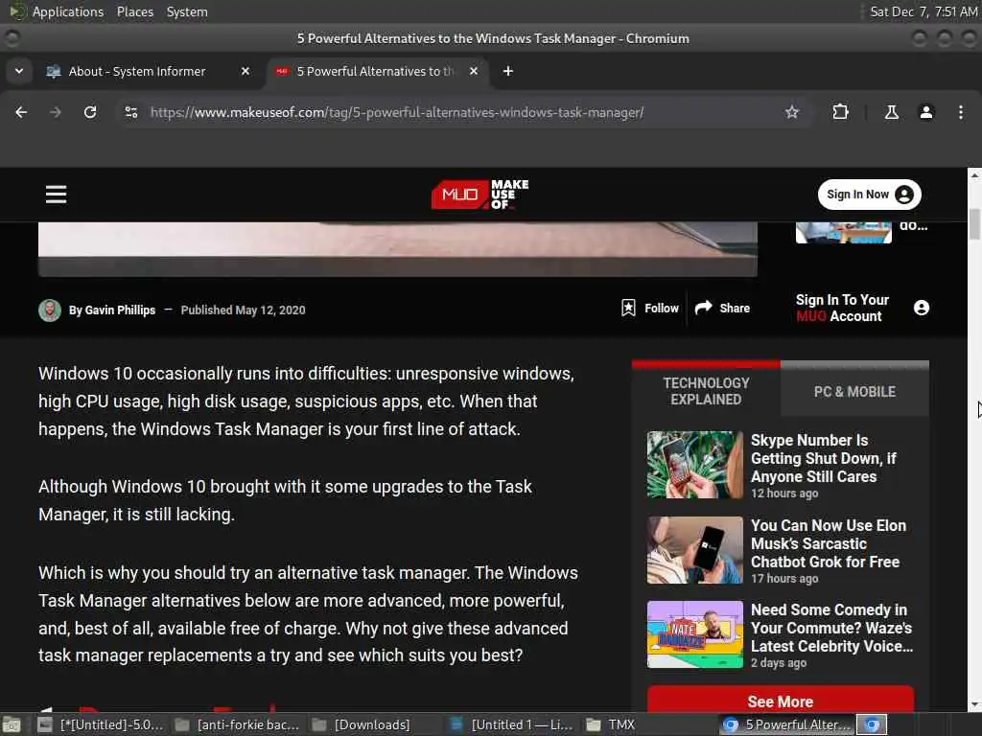This screenshot has height=736, width=982.
Task: Expand the tab search dropdown
Action: (19, 71)
